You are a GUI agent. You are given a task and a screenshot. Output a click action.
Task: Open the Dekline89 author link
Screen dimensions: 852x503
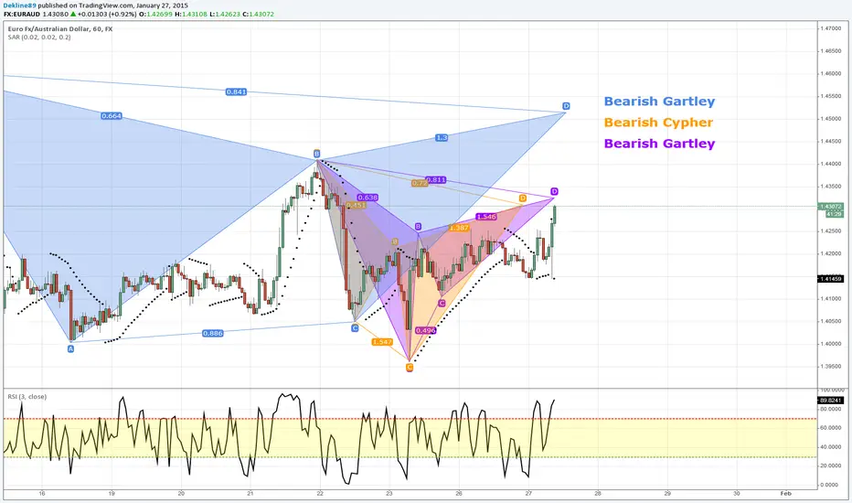tap(19, 5)
